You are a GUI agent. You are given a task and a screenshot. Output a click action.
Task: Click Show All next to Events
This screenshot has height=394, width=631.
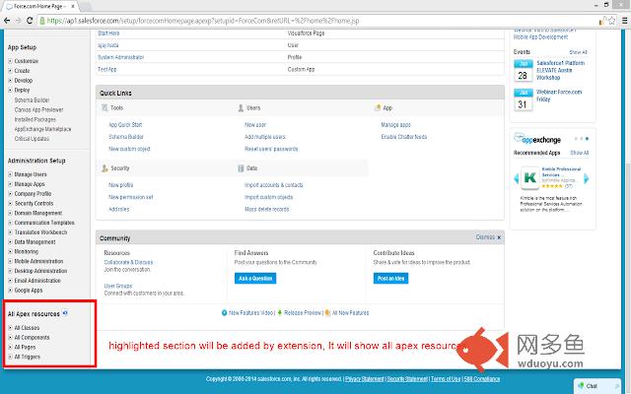click(x=579, y=52)
